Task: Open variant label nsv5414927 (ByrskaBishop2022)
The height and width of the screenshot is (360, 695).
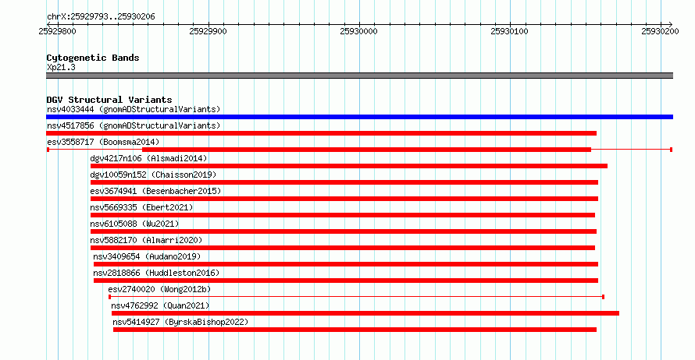Action: (180, 322)
